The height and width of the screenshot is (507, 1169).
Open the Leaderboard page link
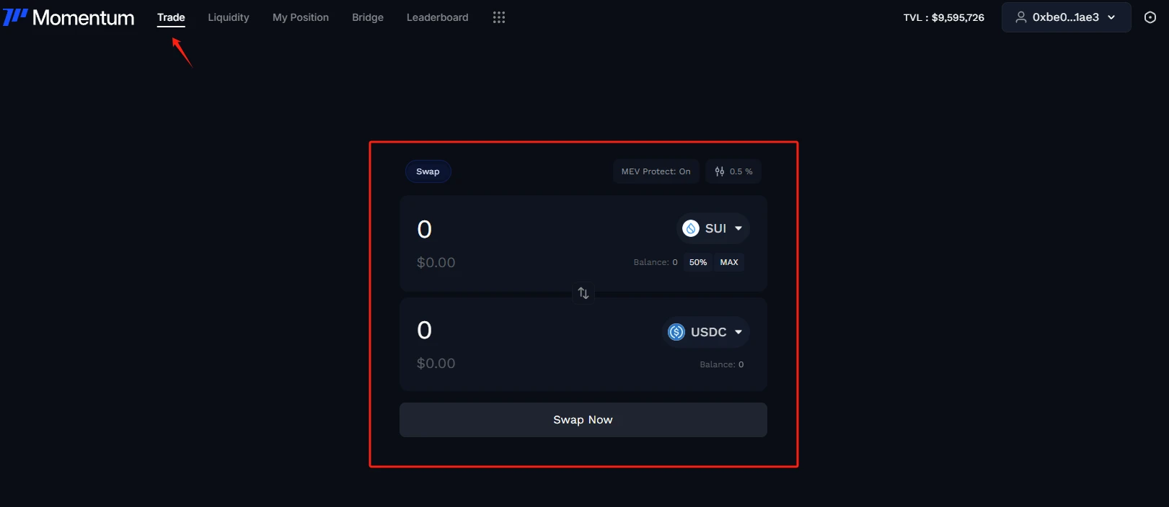click(437, 17)
